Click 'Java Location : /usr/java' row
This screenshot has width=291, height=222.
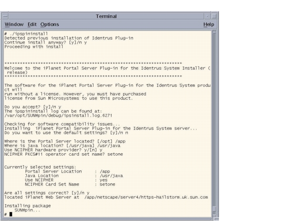click(74, 176)
